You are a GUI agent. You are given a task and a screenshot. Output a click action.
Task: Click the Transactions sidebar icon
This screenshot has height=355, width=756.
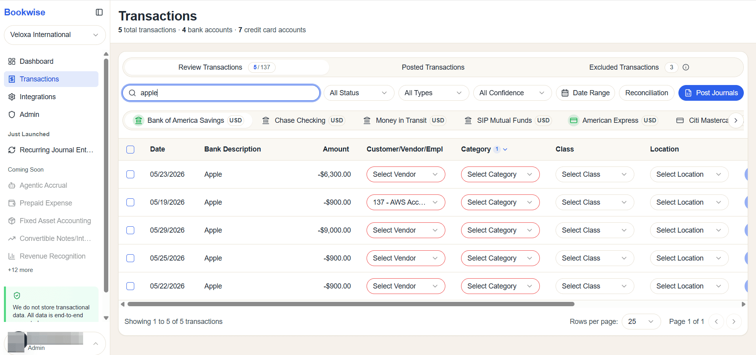click(12, 79)
